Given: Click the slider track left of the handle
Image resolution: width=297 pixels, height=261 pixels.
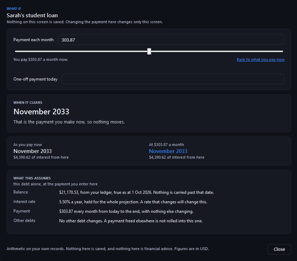Looking at the screenshot, I should click(x=81, y=51).
